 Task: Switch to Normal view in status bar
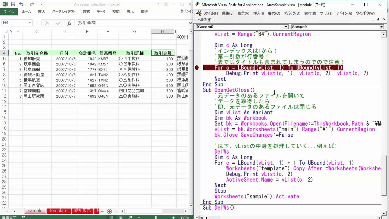[x=111, y=217]
